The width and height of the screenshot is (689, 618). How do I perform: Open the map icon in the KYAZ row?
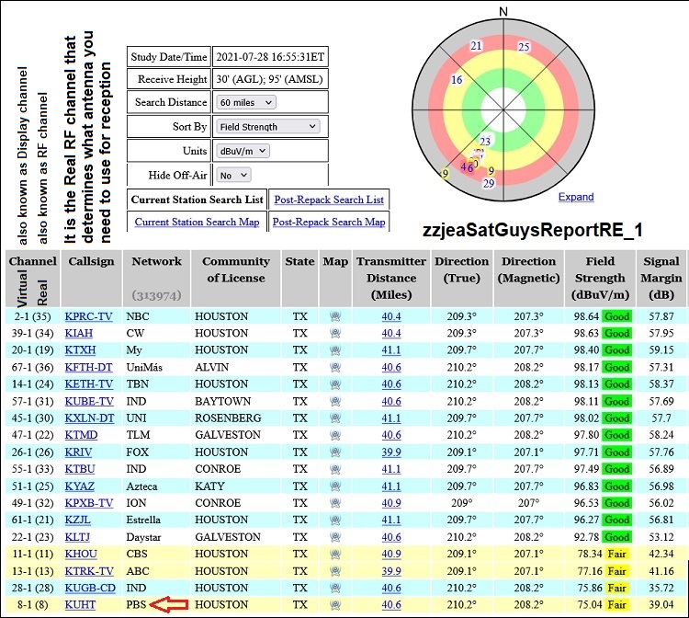pos(335,486)
